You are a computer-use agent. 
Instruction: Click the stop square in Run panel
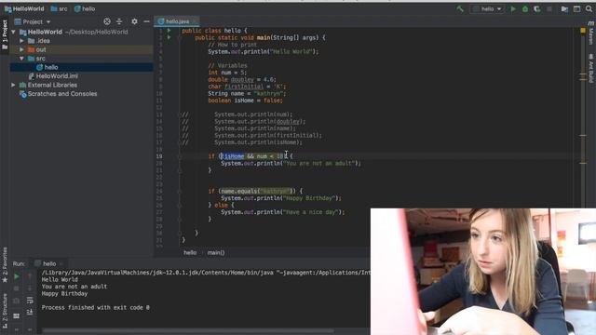(17, 288)
